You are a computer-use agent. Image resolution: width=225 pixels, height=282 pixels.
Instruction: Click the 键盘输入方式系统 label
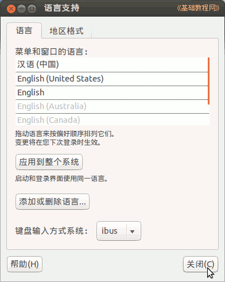pos(51,231)
